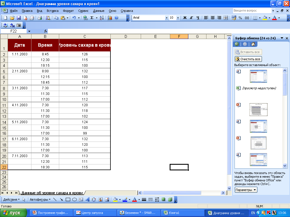Screen dimensions: 290x217
Task: Toggle underline formatting (Ч)
Action: (x=198, y=18)
